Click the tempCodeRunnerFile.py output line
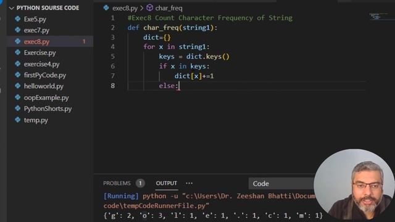This screenshot has height=222, width=395. (156, 206)
